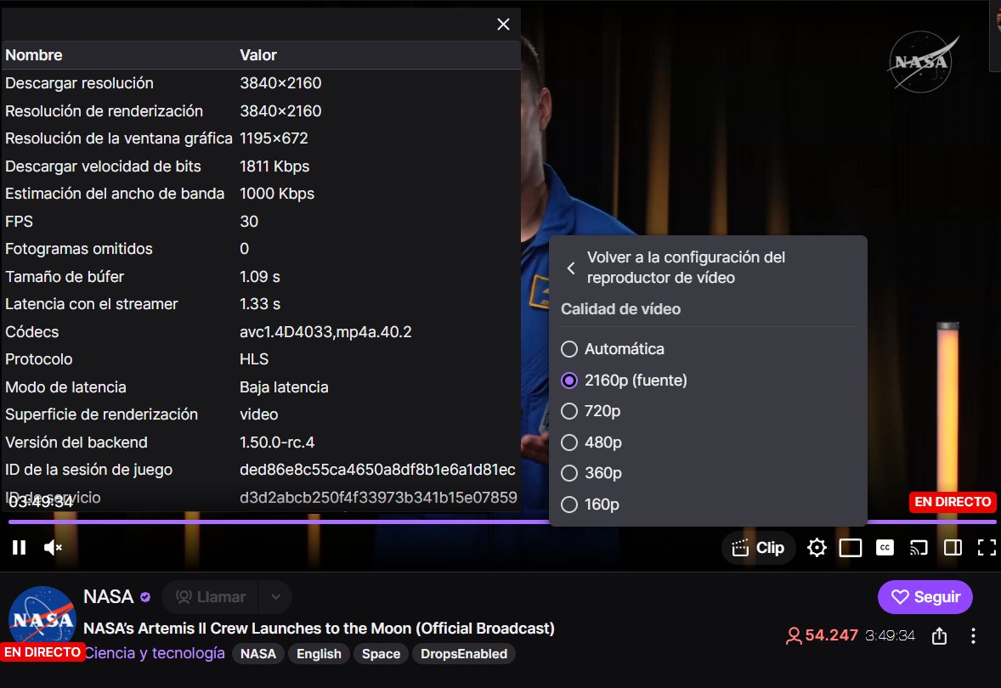Click the Calidad de vídeo heading
This screenshot has width=1001, height=688.
pyautogui.click(x=620, y=309)
